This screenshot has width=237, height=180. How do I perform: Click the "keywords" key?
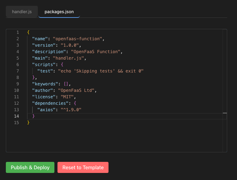coord(45,84)
